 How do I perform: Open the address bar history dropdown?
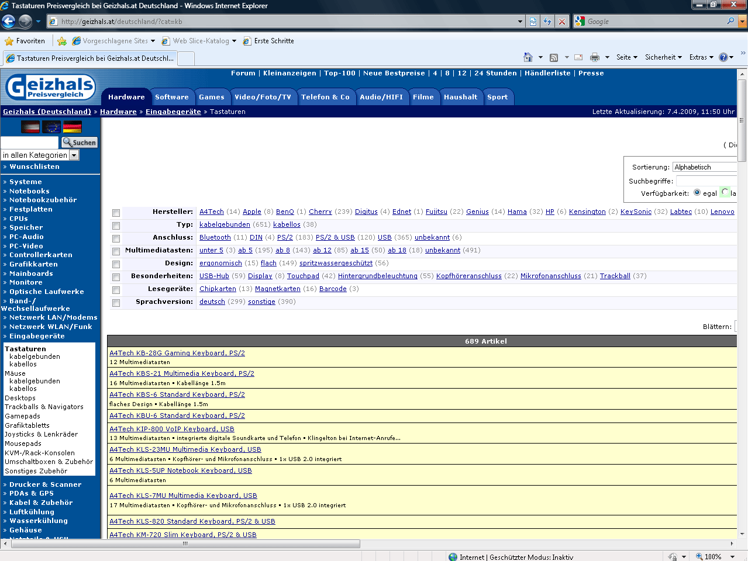[520, 22]
